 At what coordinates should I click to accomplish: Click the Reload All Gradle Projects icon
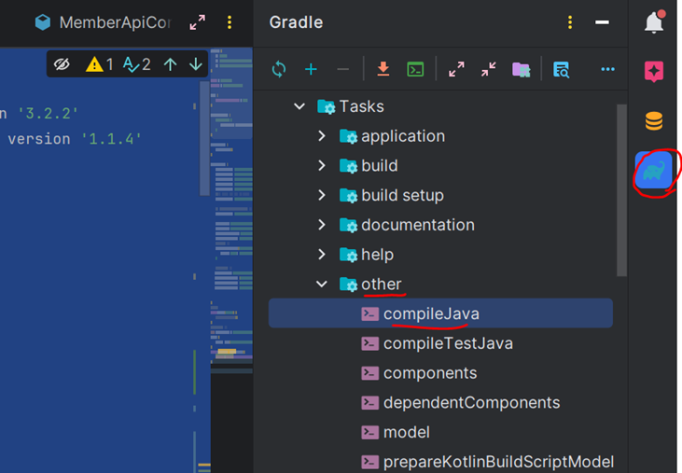click(x=279, y=69)
